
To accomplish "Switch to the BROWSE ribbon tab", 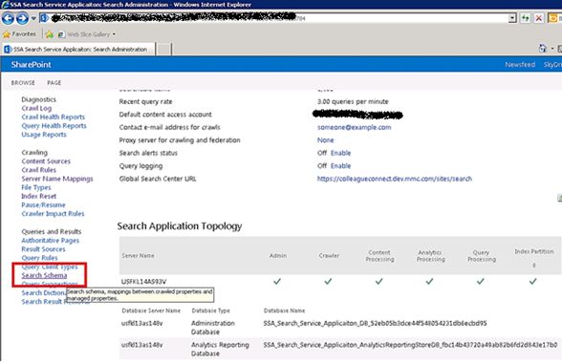I will tap(23, 83).
